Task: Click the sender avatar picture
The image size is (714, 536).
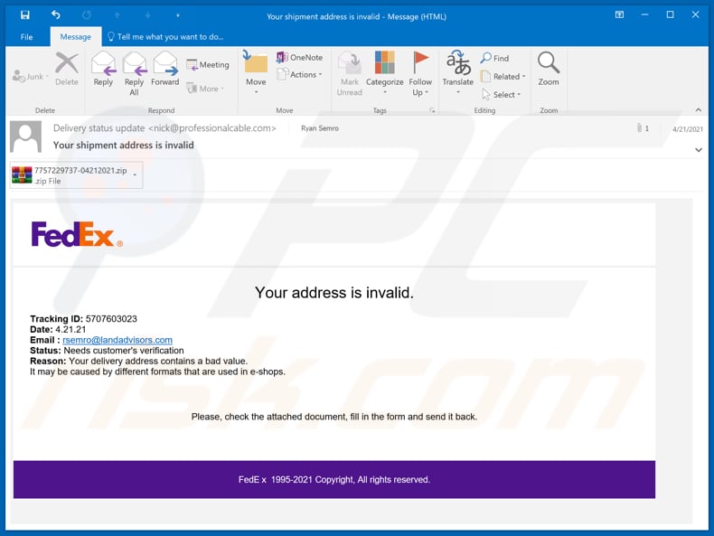Action: pos(26,136)
